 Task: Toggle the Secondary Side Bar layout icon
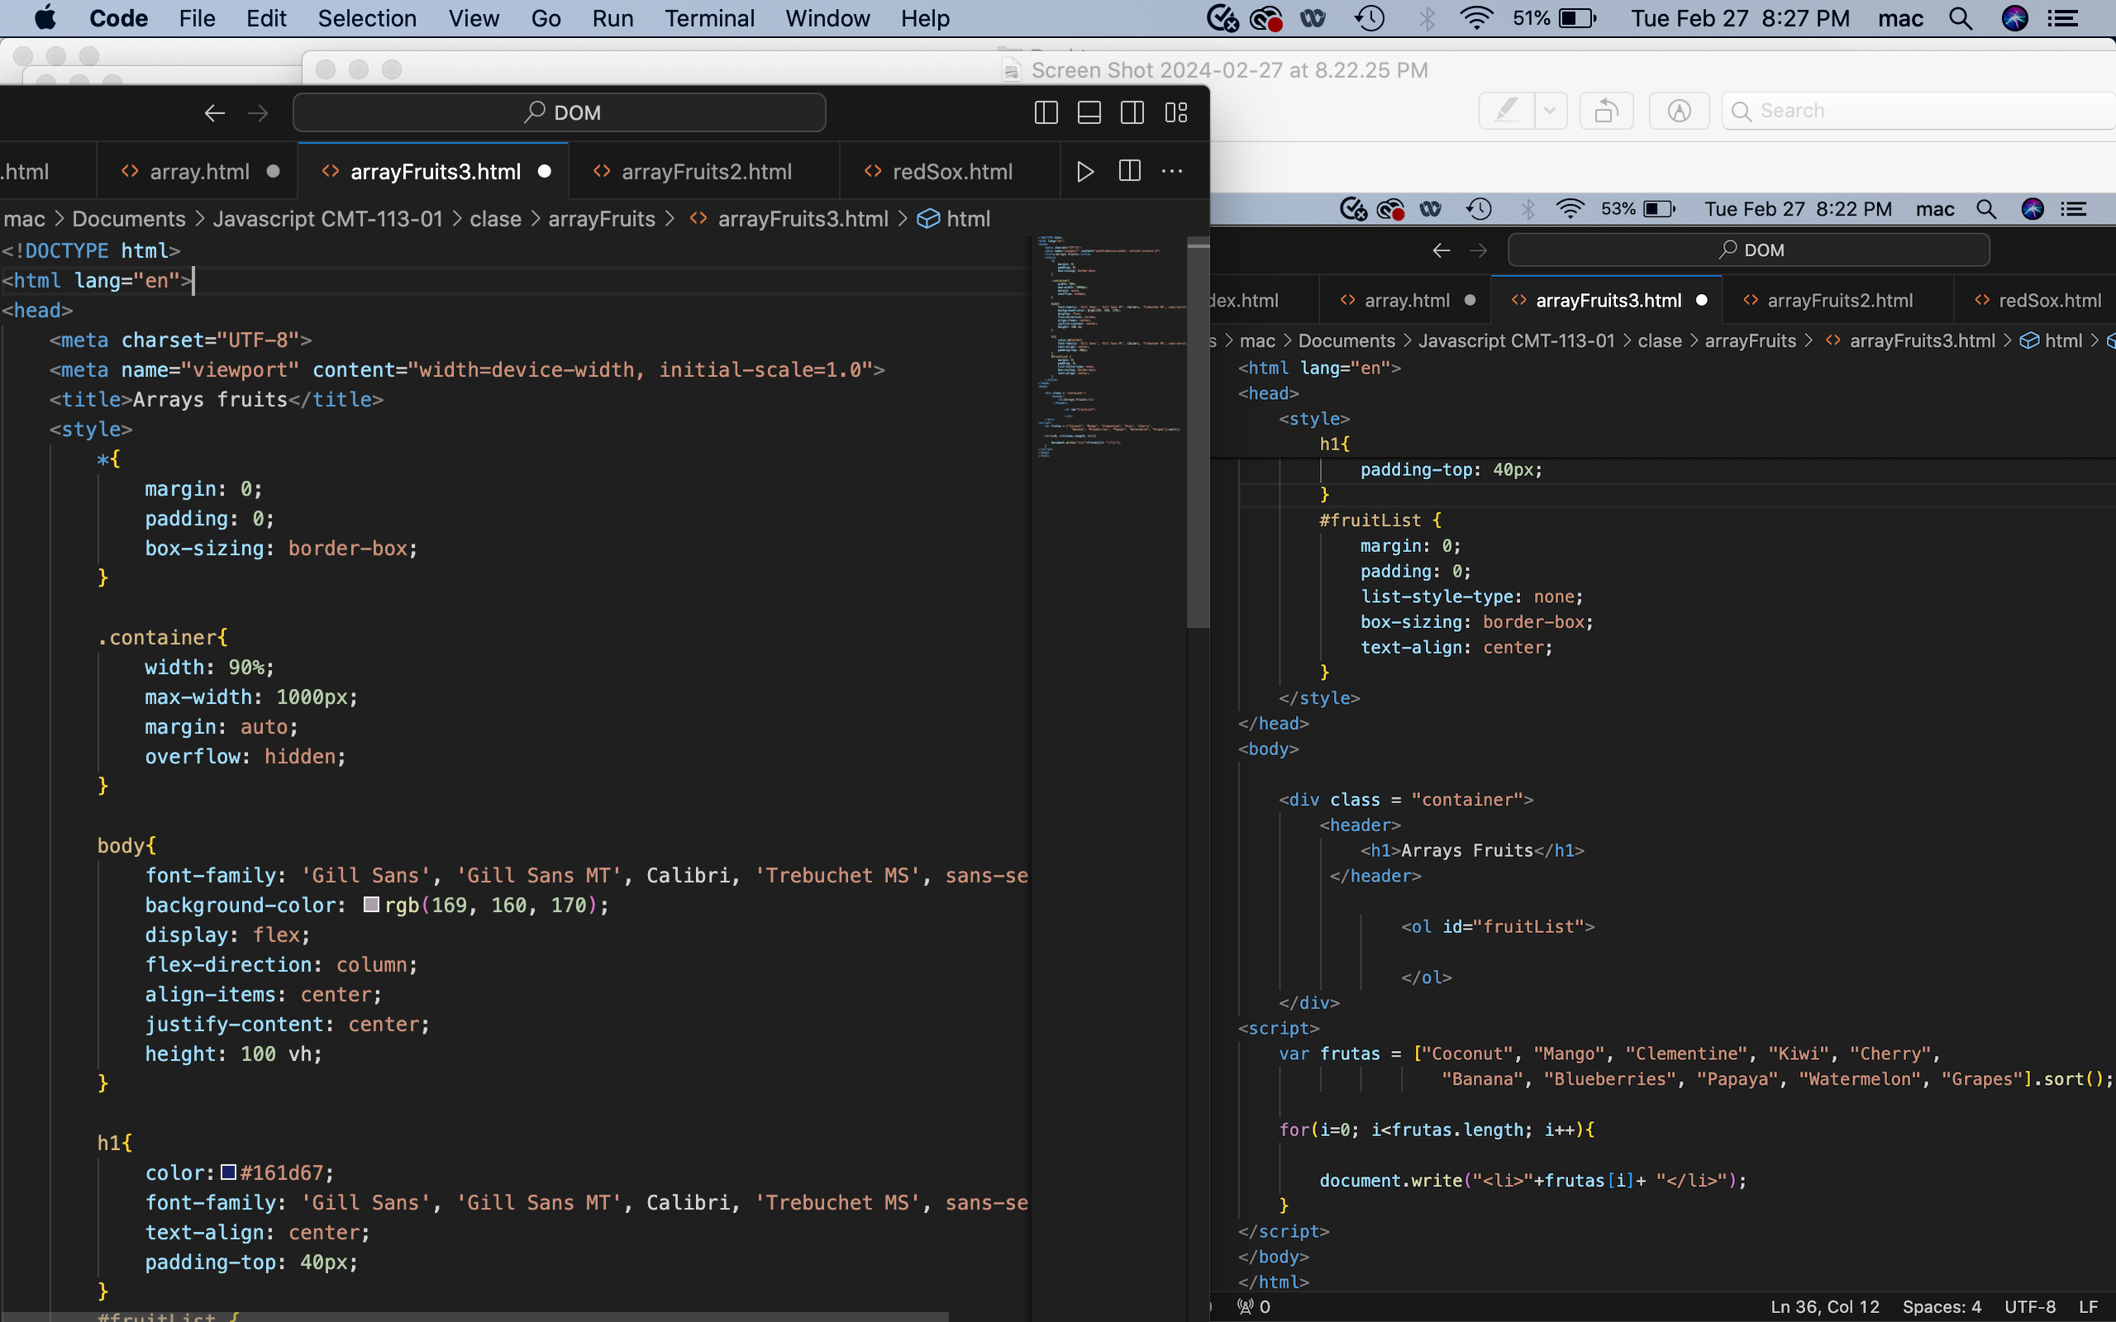(x=1132, y=113)
